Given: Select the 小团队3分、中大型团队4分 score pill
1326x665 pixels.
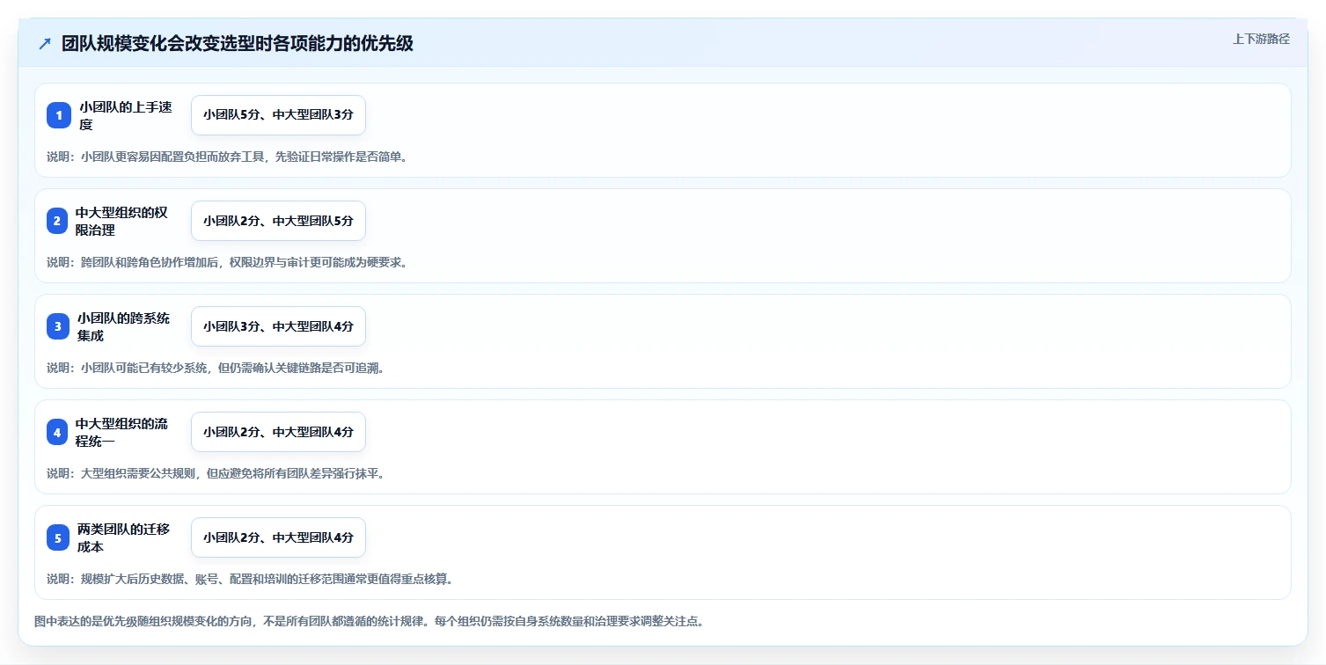Looking at the screenshot, I should (278, 326).
